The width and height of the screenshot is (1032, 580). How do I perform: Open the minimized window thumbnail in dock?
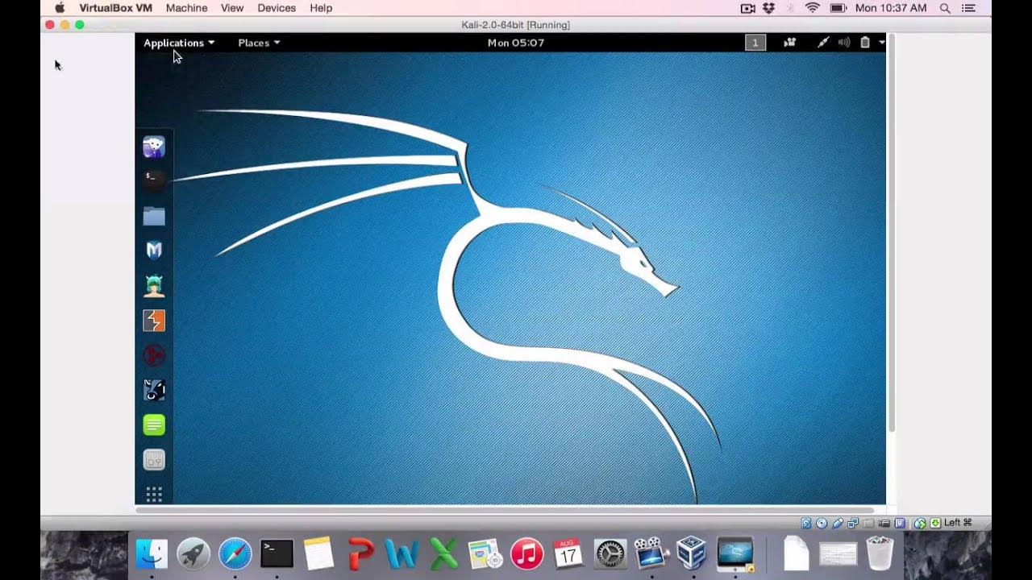click(838, 554)
